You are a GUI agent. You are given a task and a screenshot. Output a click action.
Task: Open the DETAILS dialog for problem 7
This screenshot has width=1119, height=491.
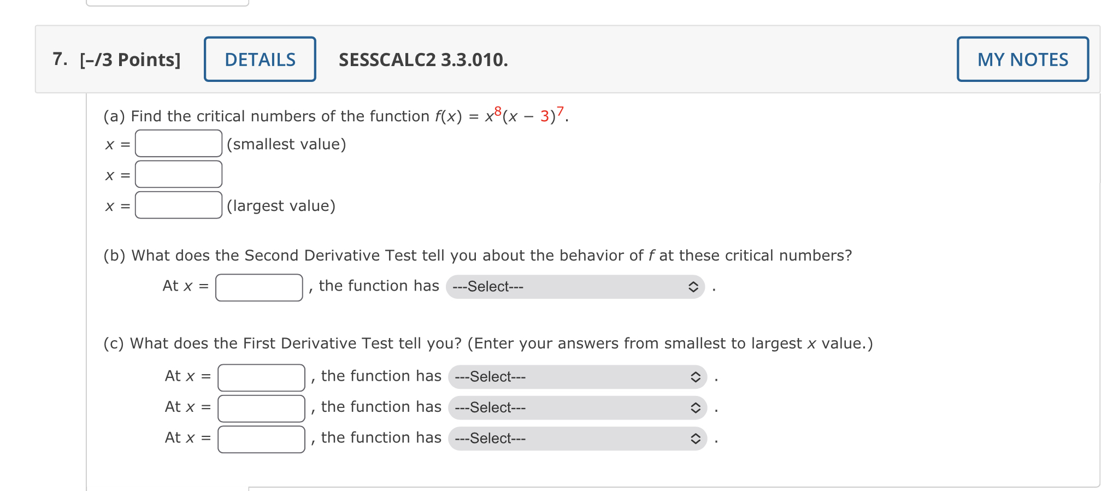pyautogui.click(x=260, y=59)
